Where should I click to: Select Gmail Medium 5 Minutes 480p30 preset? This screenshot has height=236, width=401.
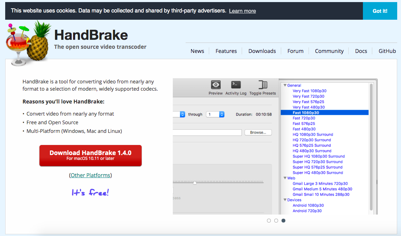[322, 189]
